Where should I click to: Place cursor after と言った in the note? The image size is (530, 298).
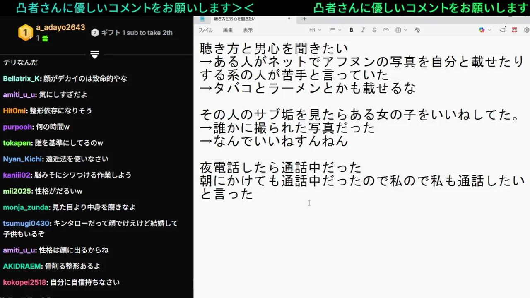[x=253, y=194]
